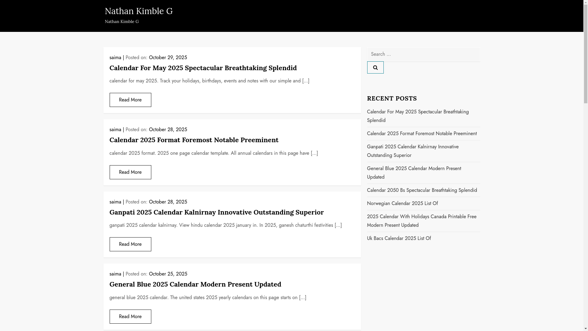Click the search magnifier icon button

[375, 67]
